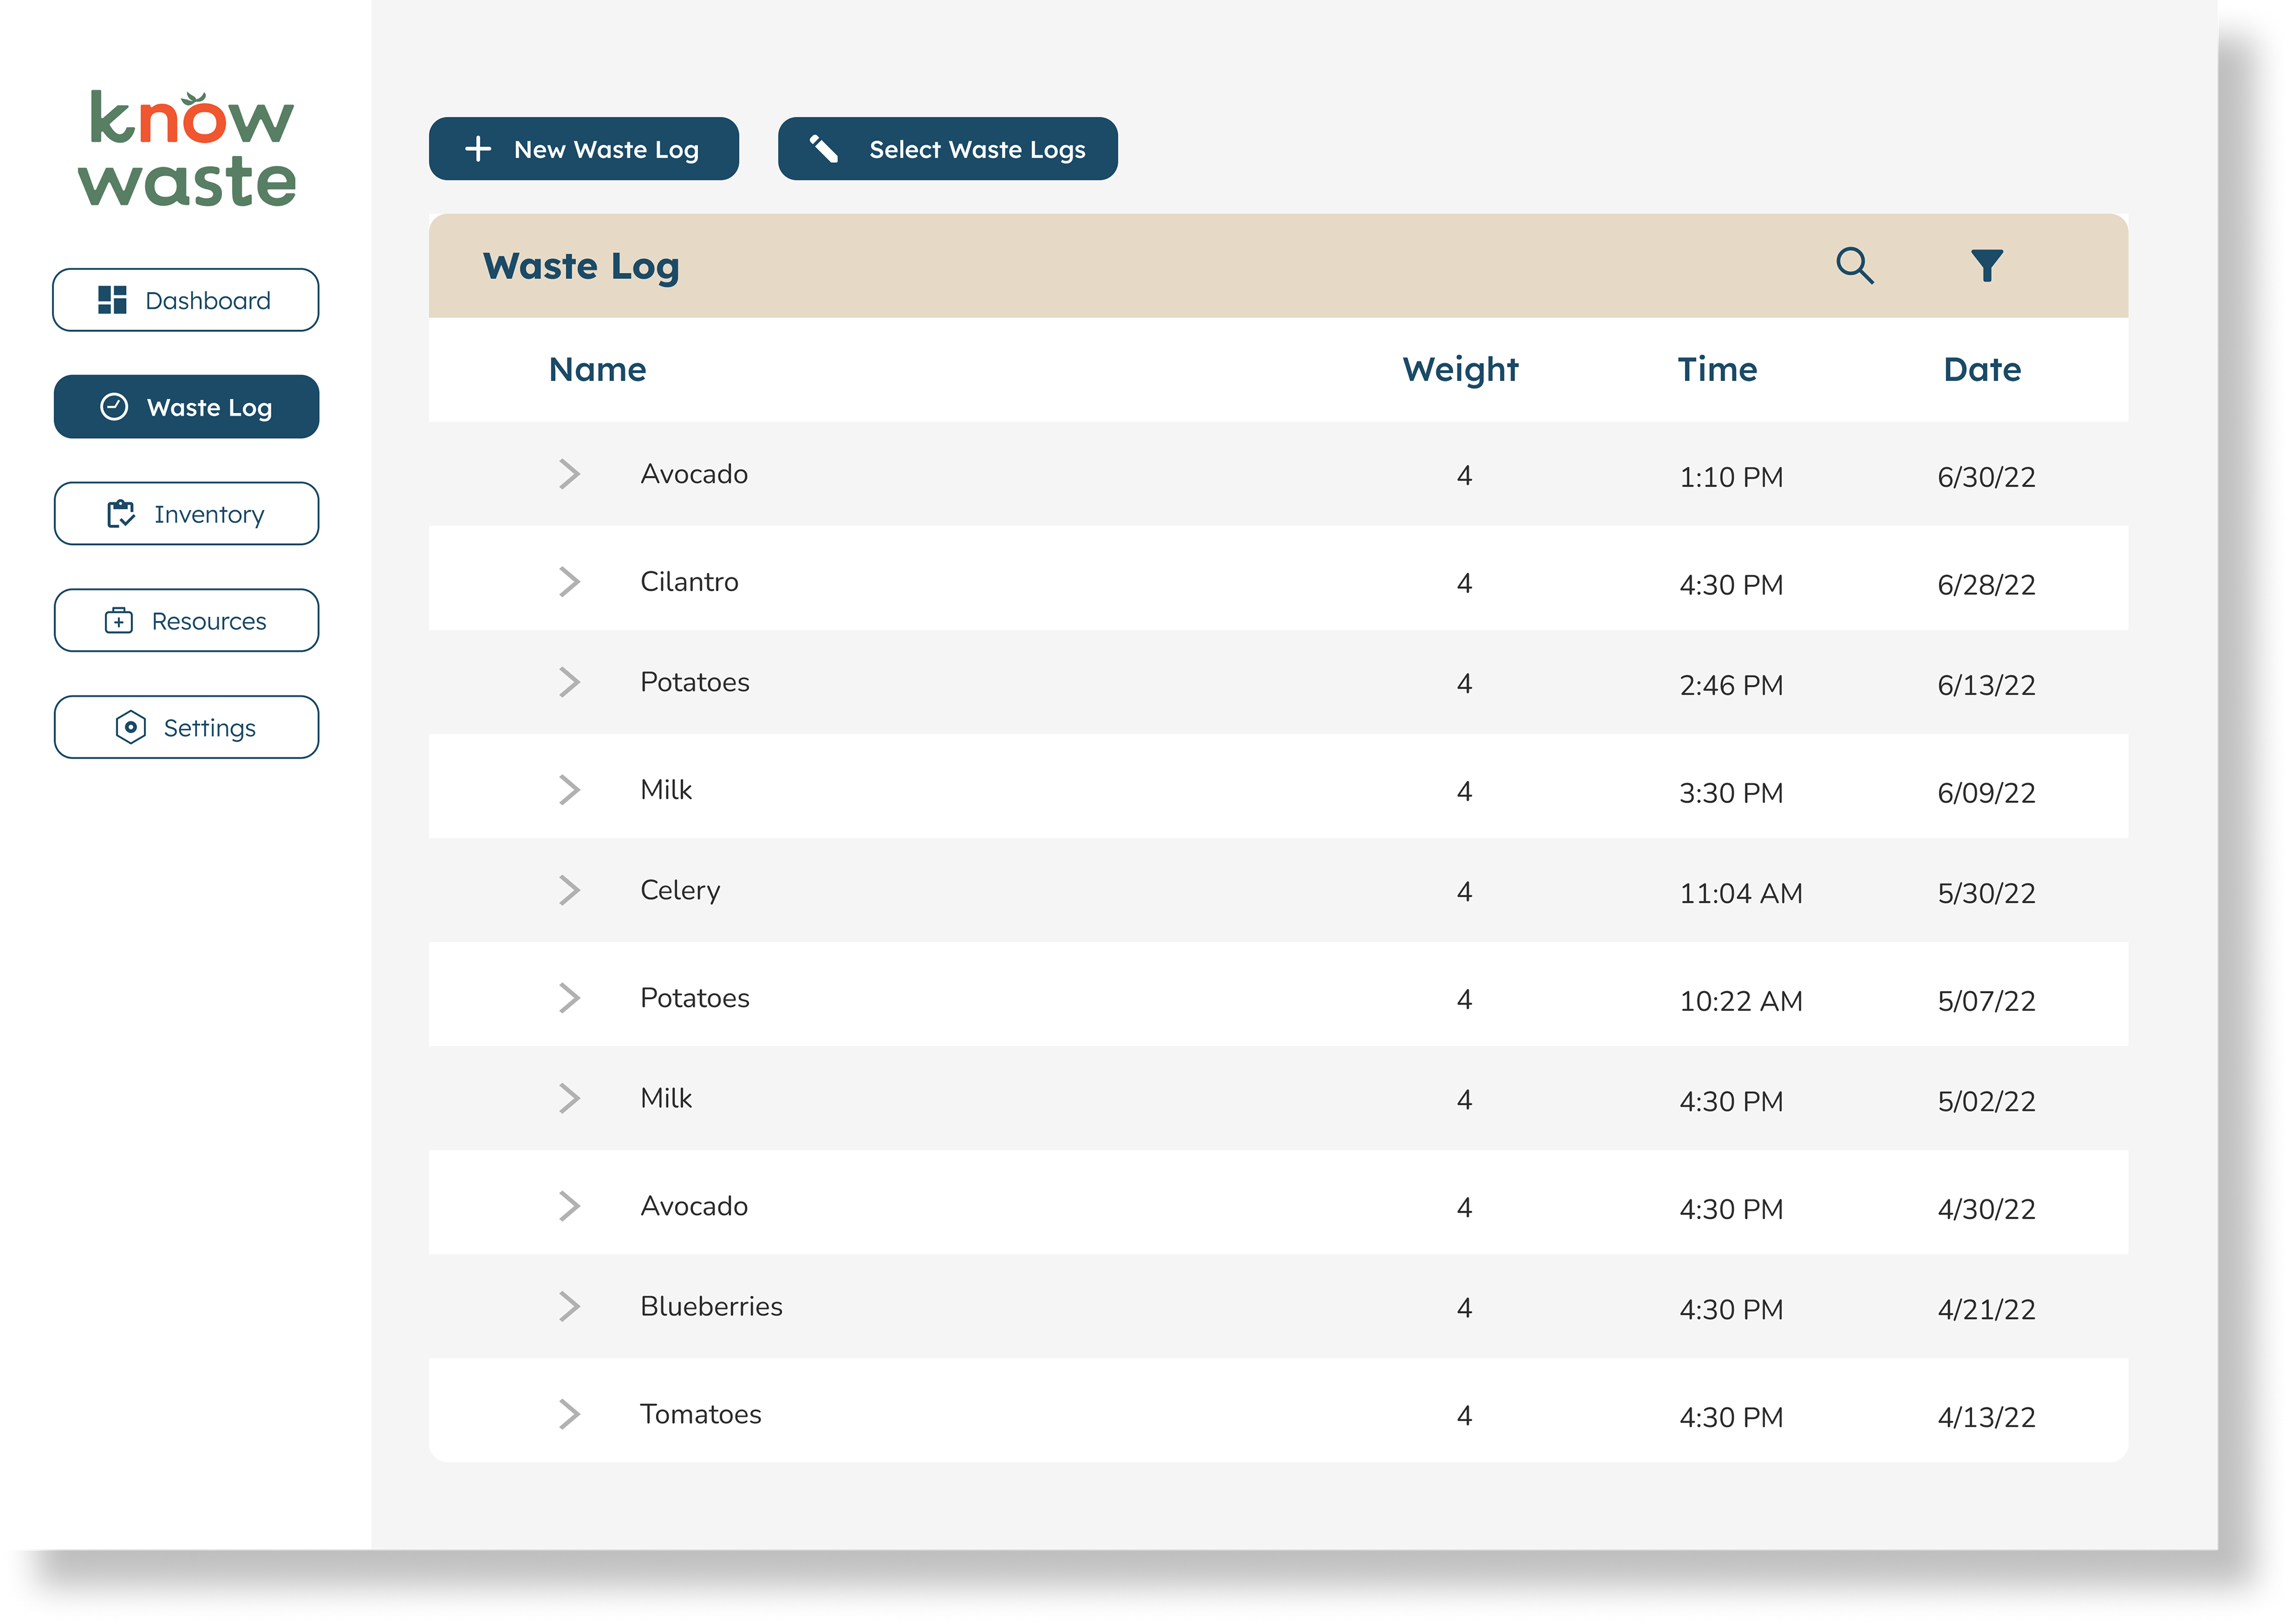Expand the Avocado row dated 6/30/22
The image size is (2292, 1624).
click(569, 474)
